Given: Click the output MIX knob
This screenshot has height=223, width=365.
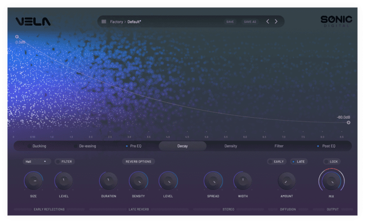Looking at the screenshot, I should 331,181.
